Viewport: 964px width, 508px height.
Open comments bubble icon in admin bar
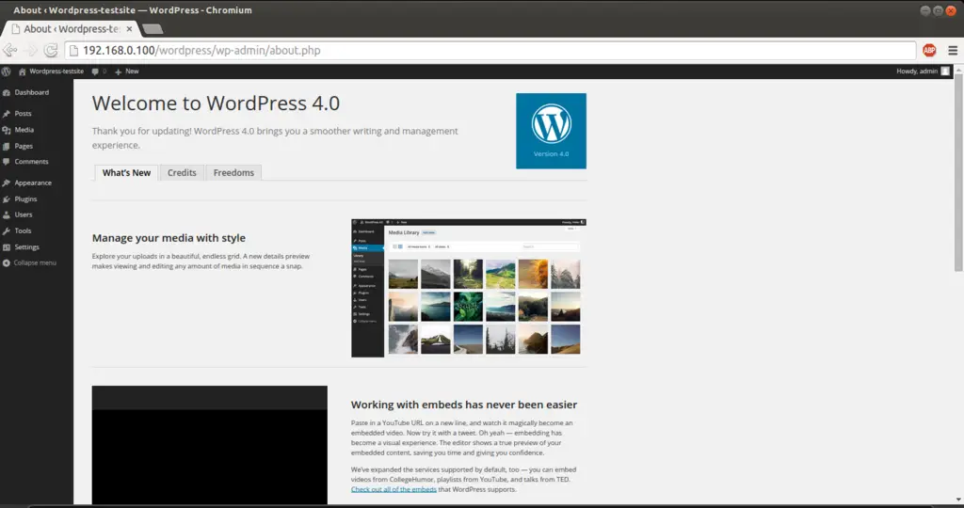point(95,71)
